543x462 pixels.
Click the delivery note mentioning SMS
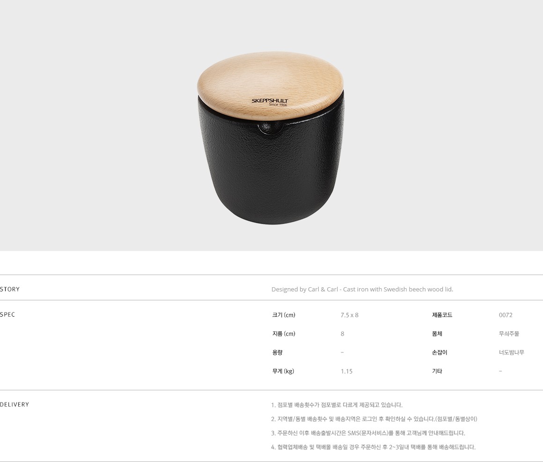point(368,433)
